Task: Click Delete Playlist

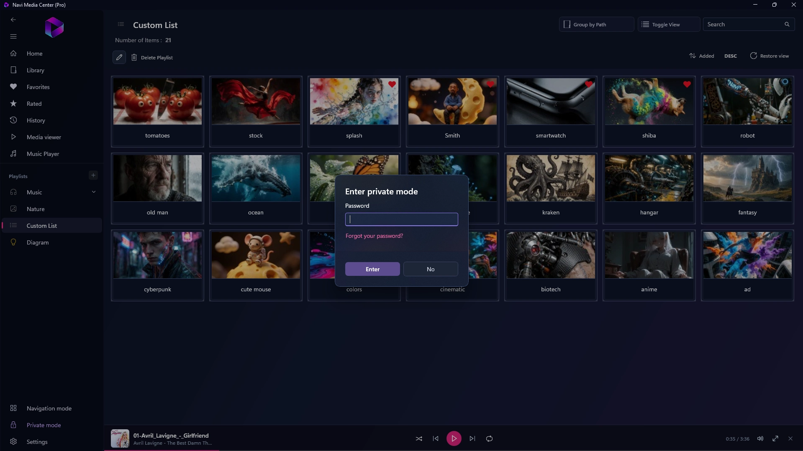Action: [x=152, y=58]
